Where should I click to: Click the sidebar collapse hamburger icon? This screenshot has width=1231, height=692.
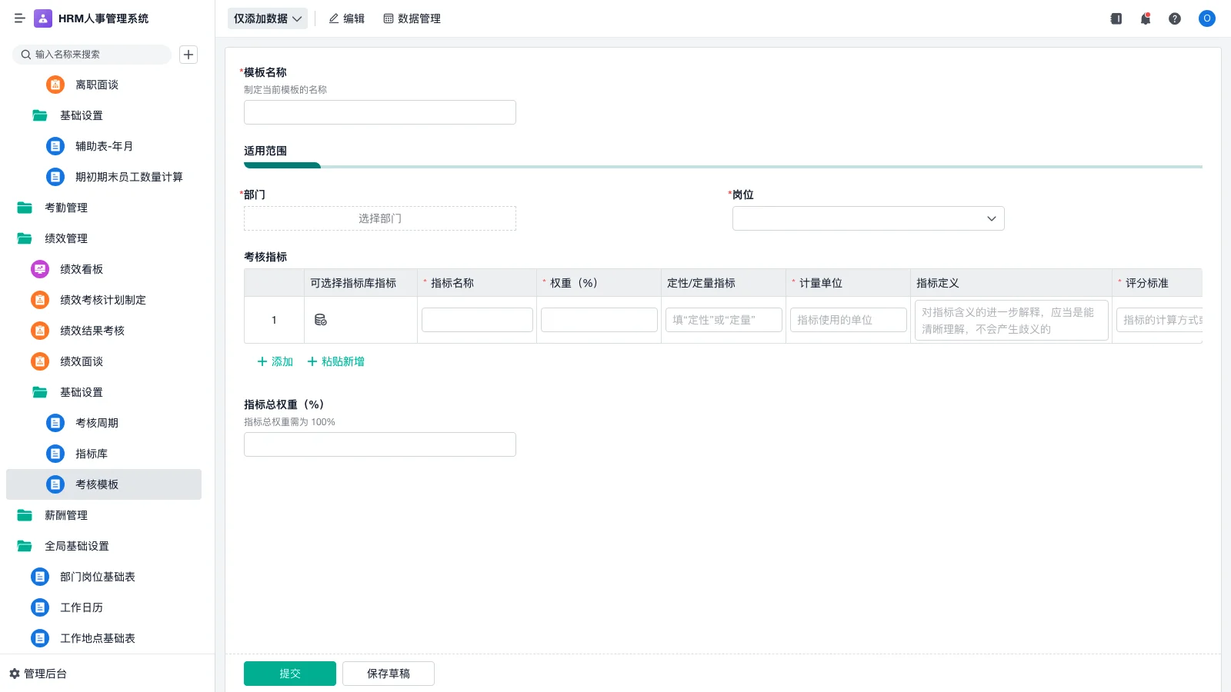(19, 18)
